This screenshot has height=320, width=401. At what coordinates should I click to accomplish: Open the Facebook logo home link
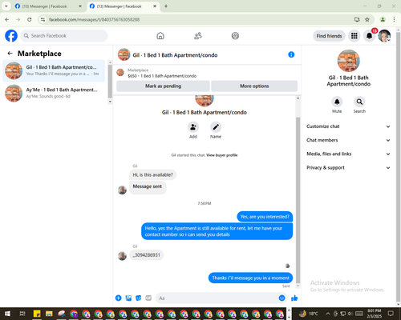click(x=11, y=36)
